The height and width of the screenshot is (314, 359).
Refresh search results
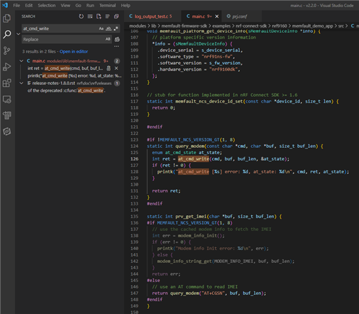[81, 16]
